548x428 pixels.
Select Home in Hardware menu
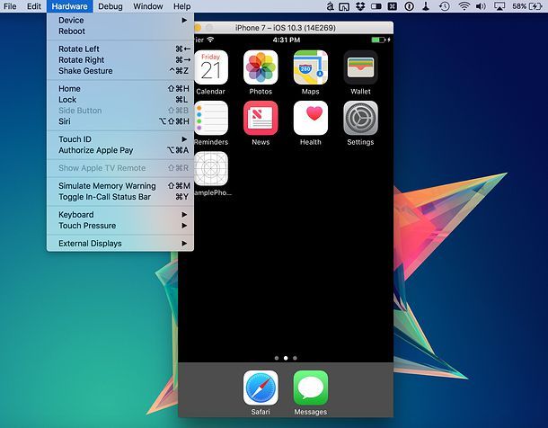[x=120, y=89]
